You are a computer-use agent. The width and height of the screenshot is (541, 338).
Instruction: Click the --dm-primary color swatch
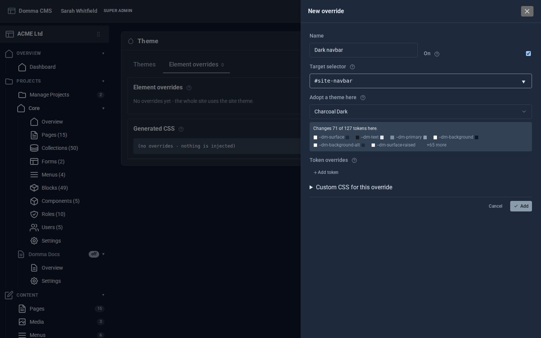click(392, 137)
